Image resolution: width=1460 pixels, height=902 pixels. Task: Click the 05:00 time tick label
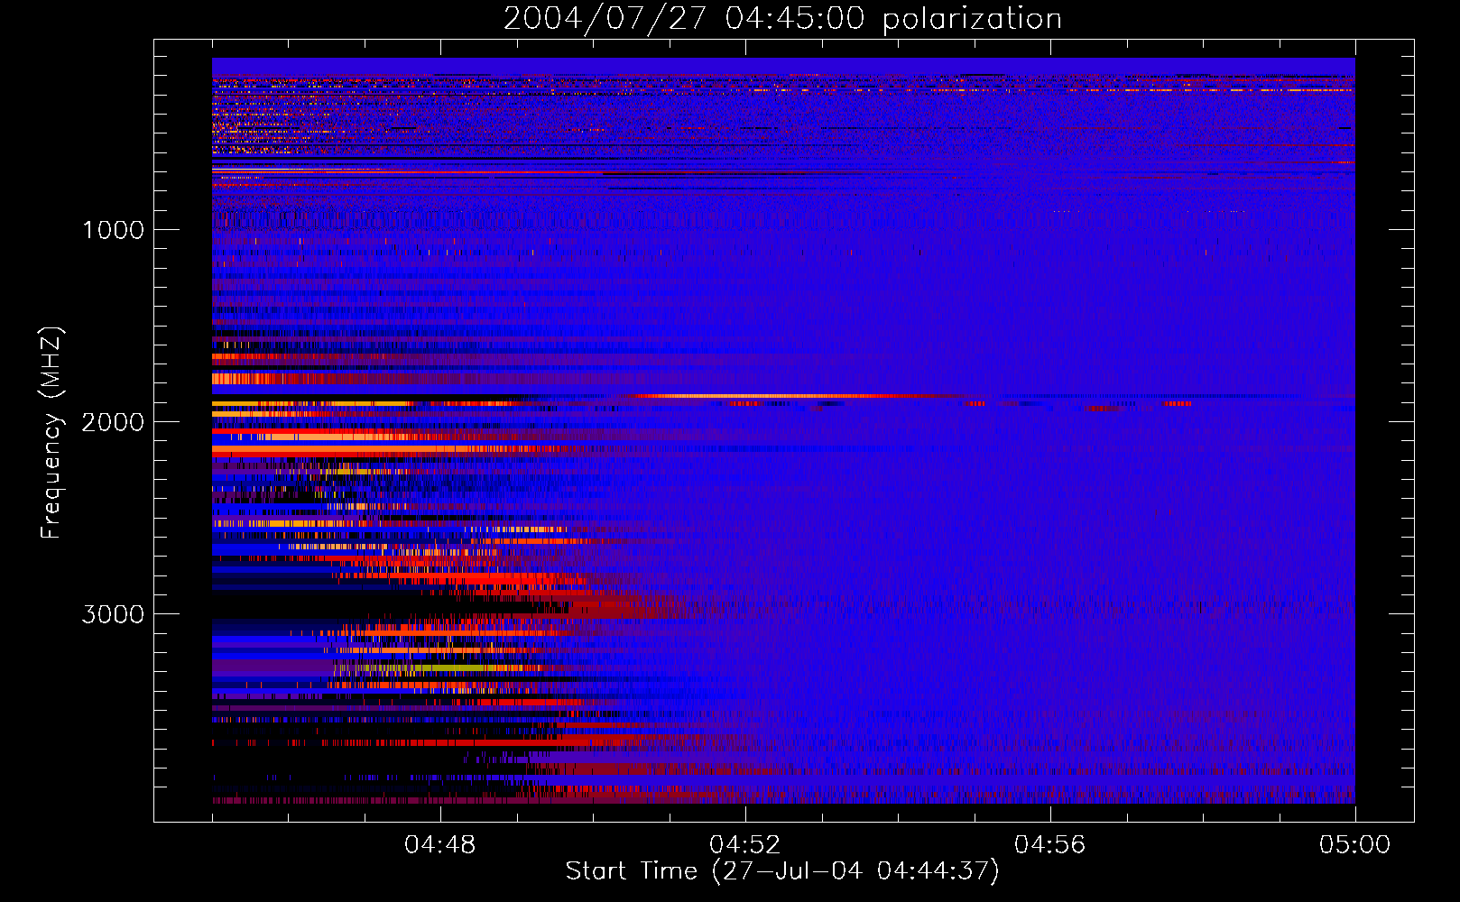[x=1355, y=845]
